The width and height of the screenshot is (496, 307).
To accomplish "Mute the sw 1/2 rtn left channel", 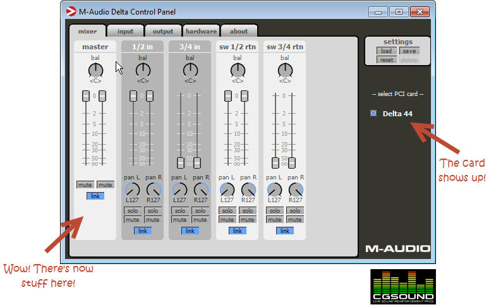I will point(227,219).
